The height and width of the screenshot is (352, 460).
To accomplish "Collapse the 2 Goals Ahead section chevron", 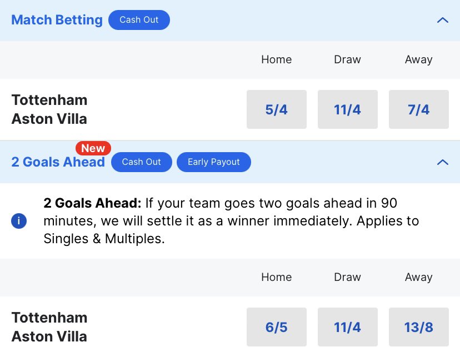I will pos(443,162).
